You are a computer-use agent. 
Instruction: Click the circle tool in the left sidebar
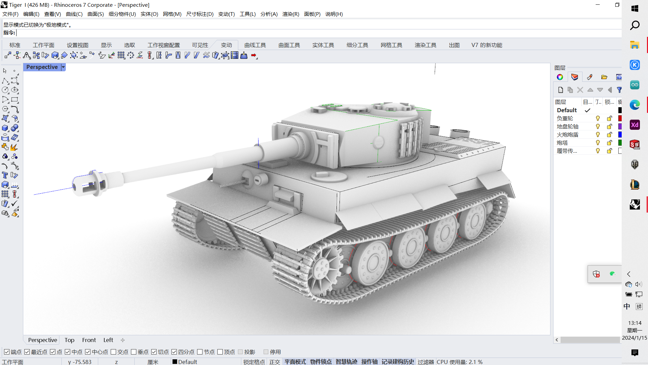click(x=5, y=90)
